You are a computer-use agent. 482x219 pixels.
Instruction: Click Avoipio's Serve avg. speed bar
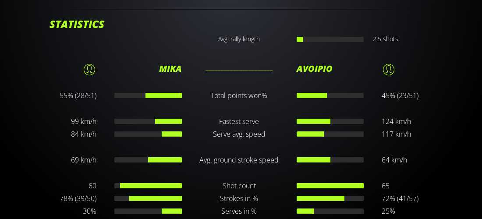click(330, 134)
